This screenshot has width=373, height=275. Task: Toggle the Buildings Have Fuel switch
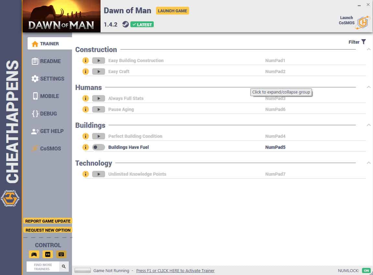tap(99, 147)
